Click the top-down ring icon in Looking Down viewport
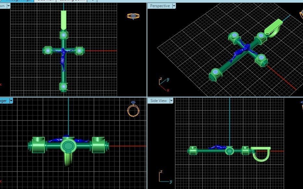The width and height of the screenshot is (303, 189). click(133, 16)
